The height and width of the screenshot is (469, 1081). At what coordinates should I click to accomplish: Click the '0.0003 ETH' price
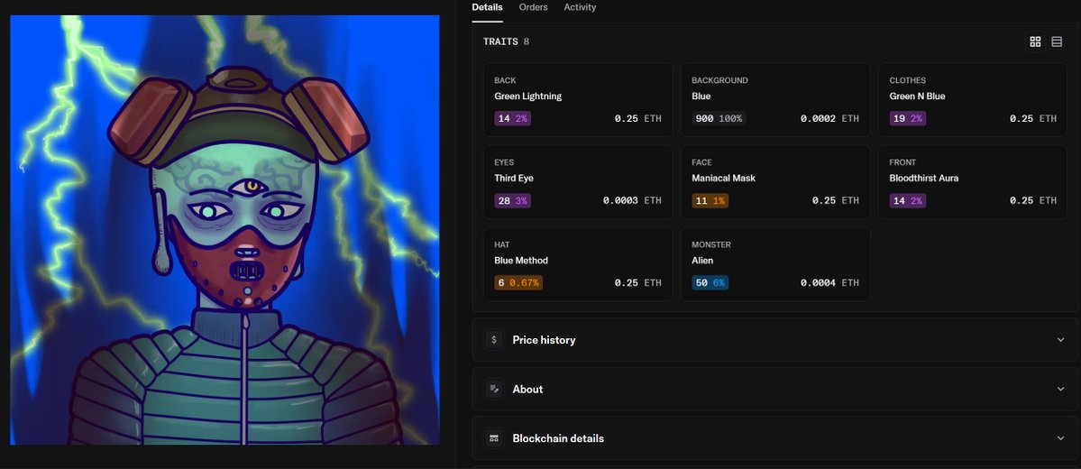pyautogui.click(x=632, y=201)
